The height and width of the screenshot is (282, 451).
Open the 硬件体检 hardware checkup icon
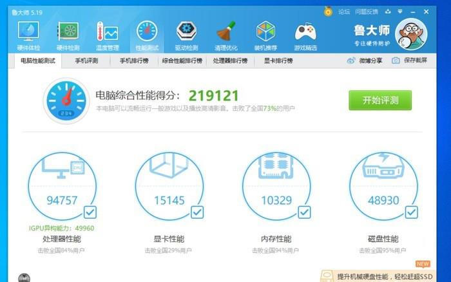[28, 35]
